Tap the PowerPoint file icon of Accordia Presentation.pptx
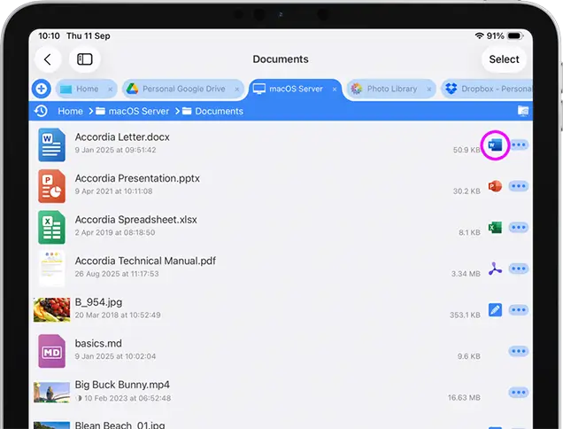This screenshot has width=563, height=429. click(x=51, y=186)
